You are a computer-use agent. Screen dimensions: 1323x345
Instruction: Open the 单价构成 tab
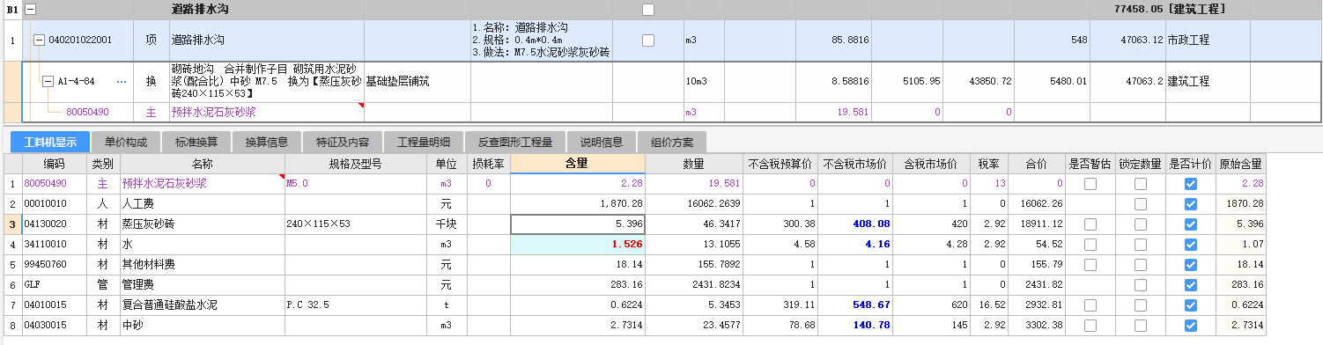(126, 143)
